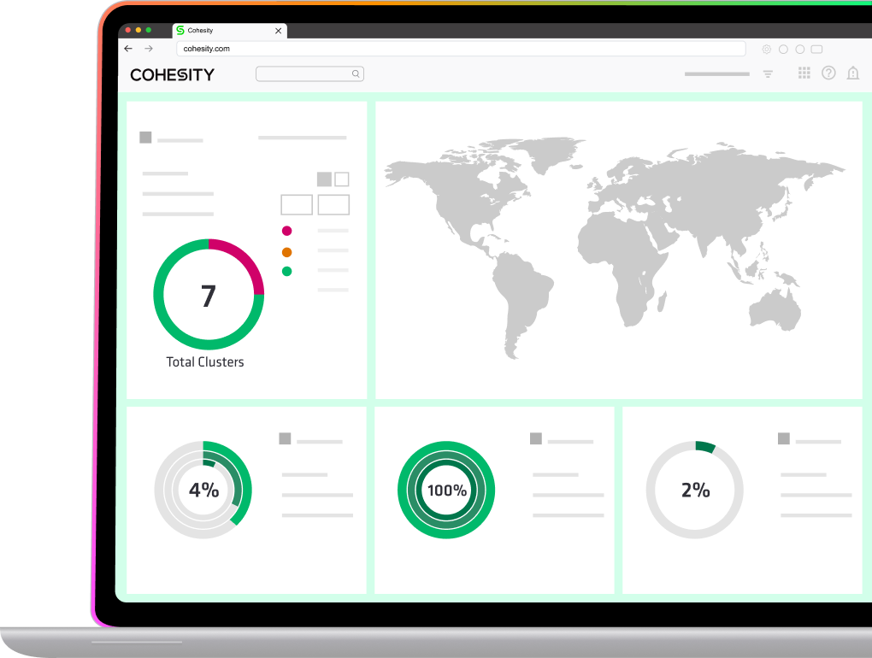Click the magnifier icon in the search field
This screenshot has width=872, height=658.
(x=356, y=73)
